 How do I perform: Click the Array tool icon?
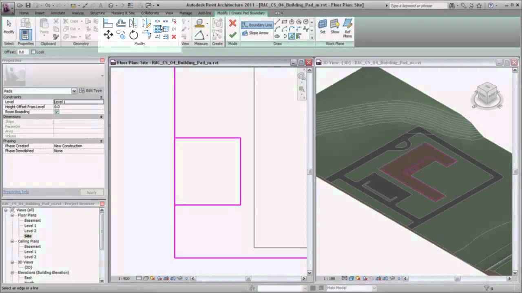click(157, 29)
